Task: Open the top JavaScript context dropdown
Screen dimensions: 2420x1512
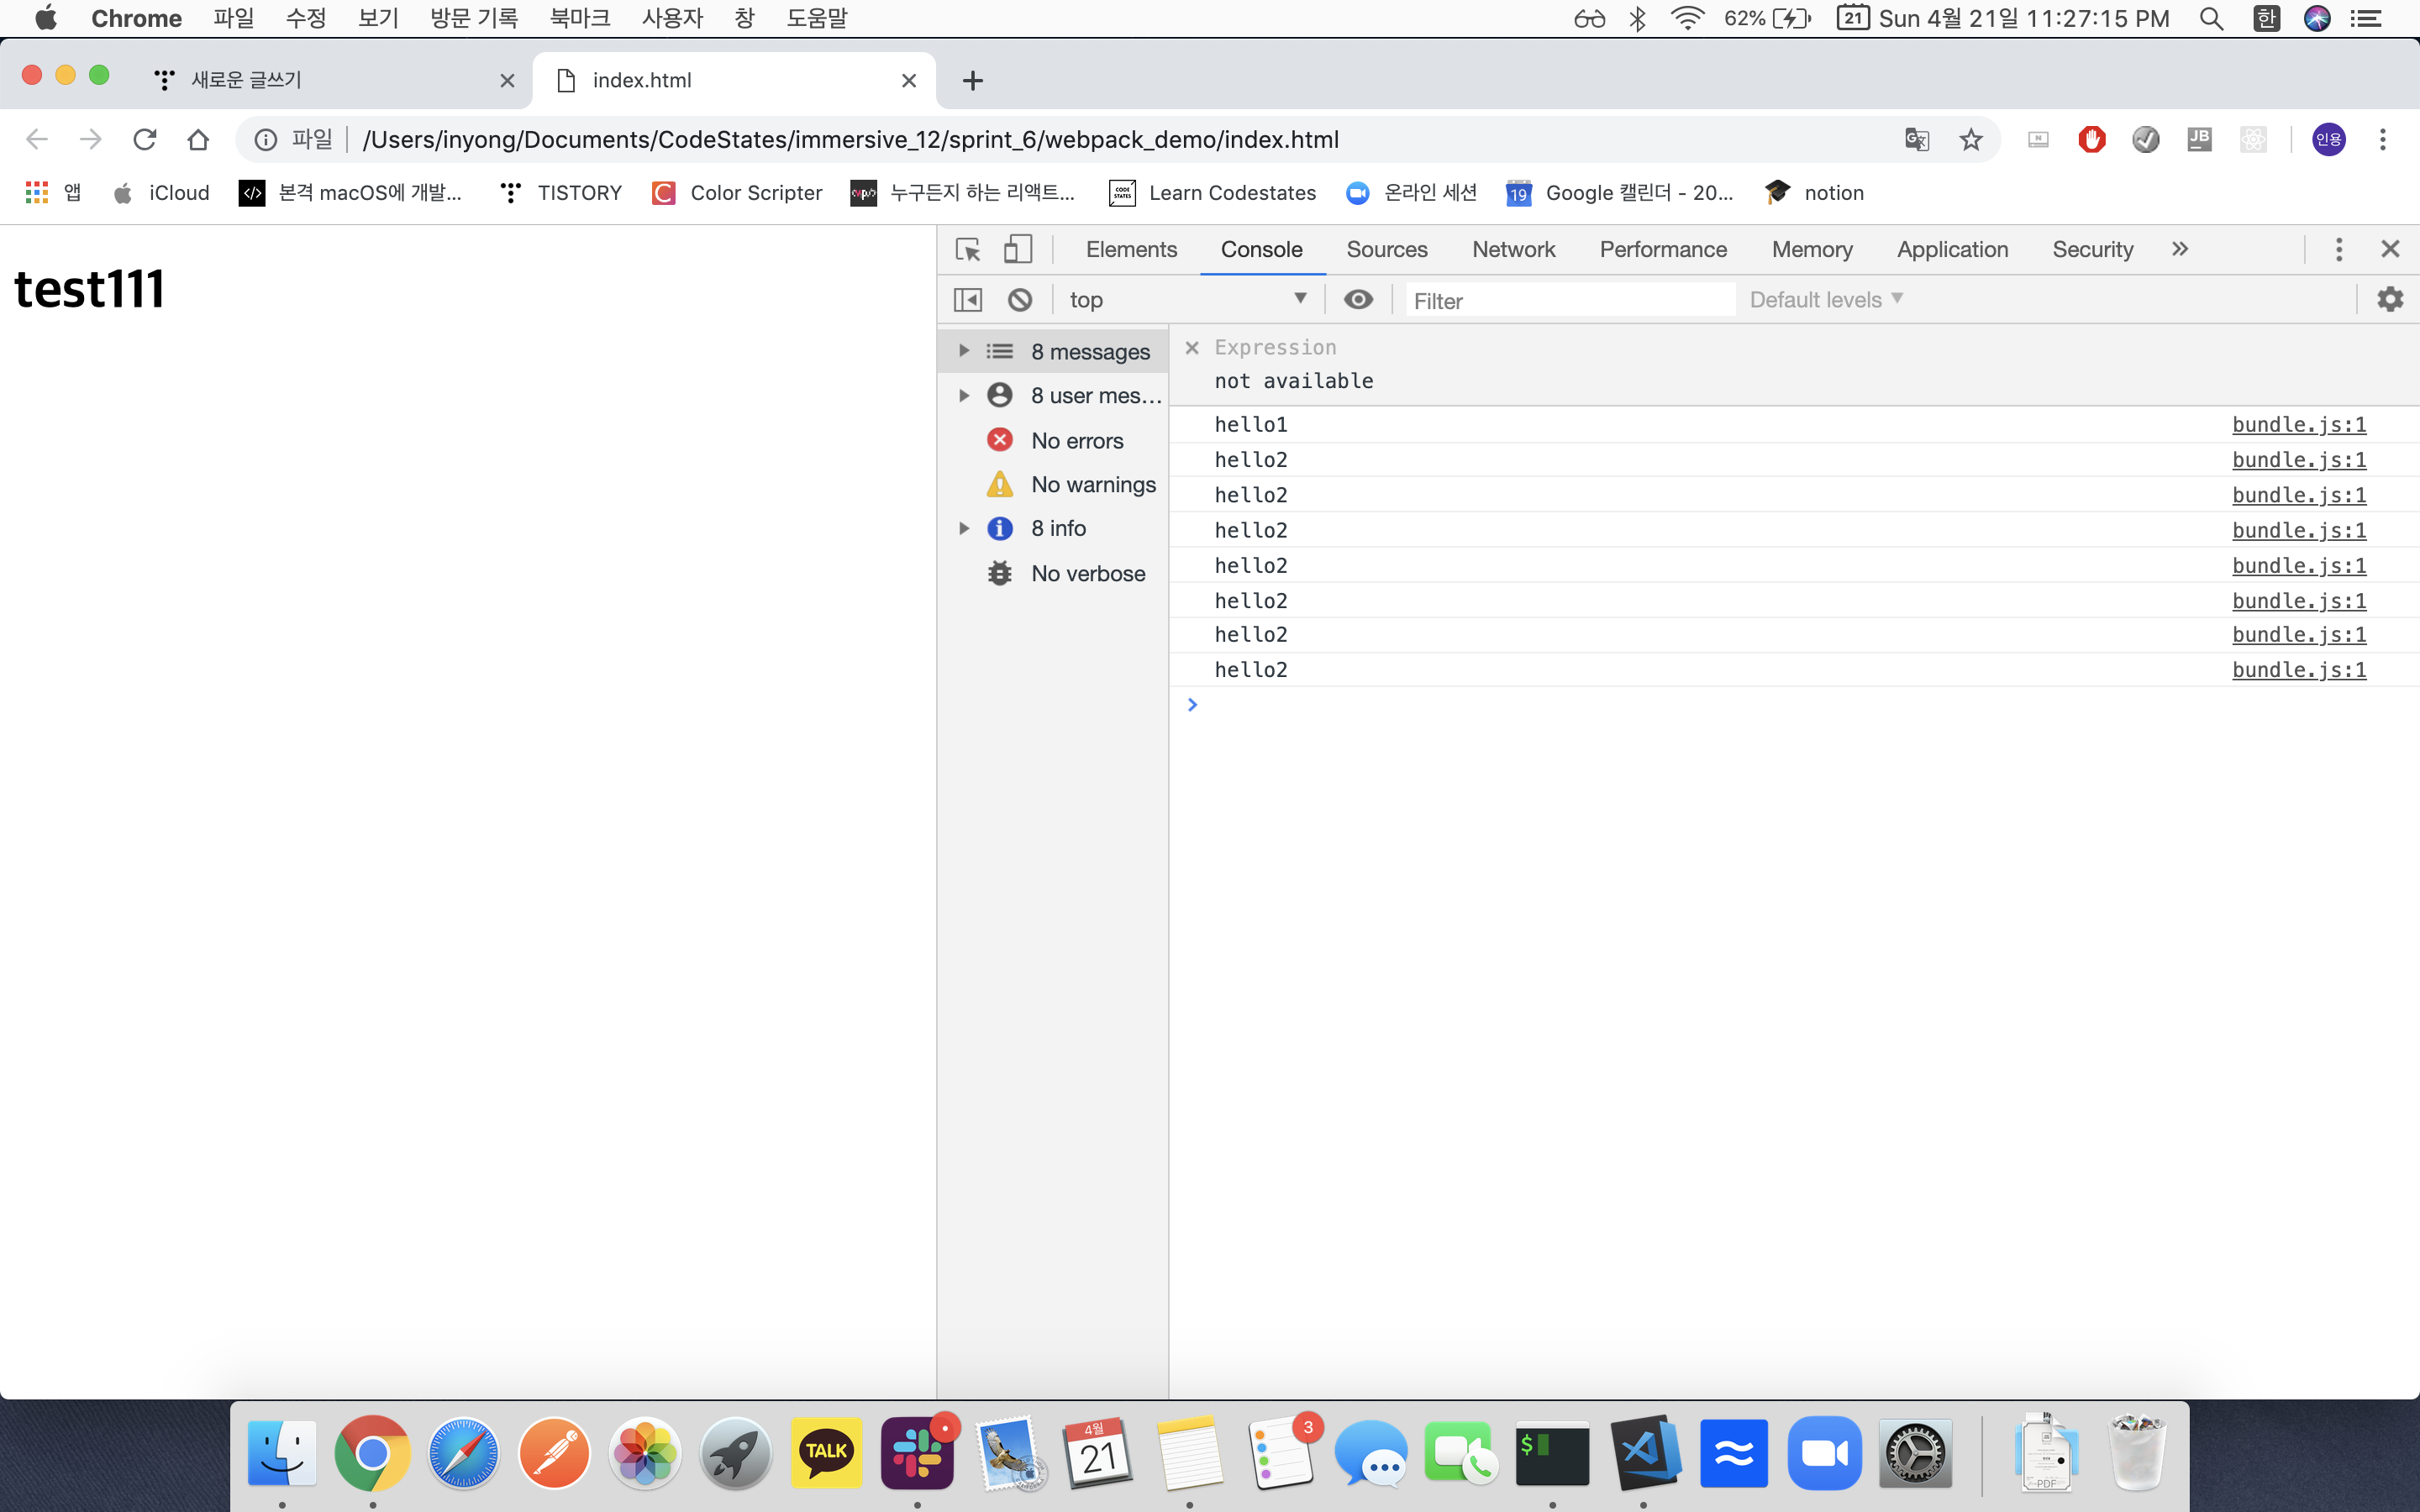Action: coord(1186,300)
